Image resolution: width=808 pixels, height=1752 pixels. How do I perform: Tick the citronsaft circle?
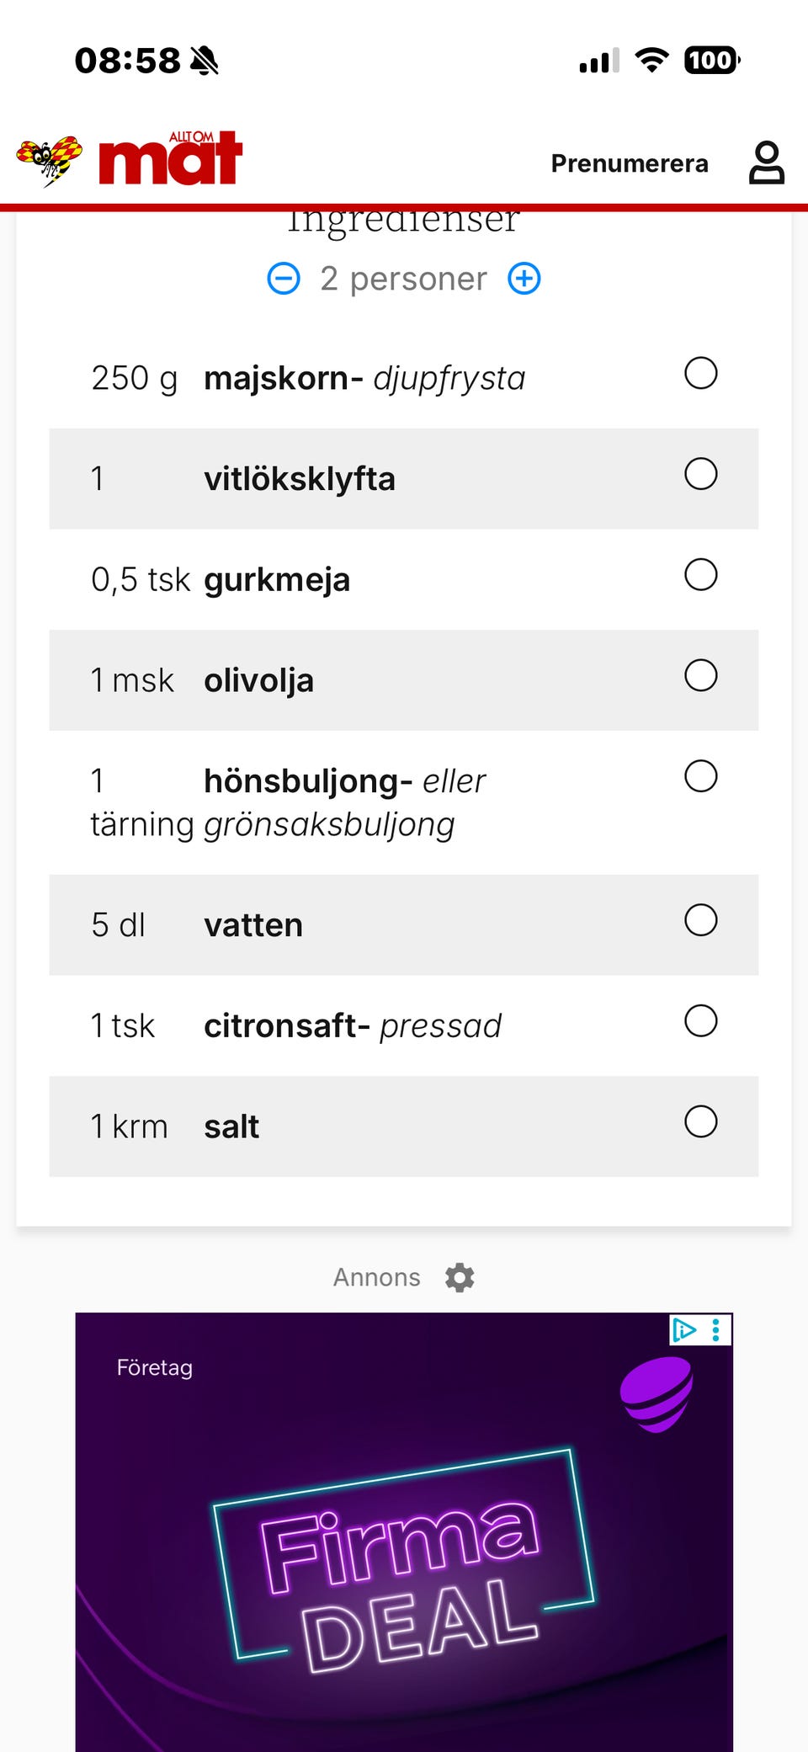pos(701,1021)
